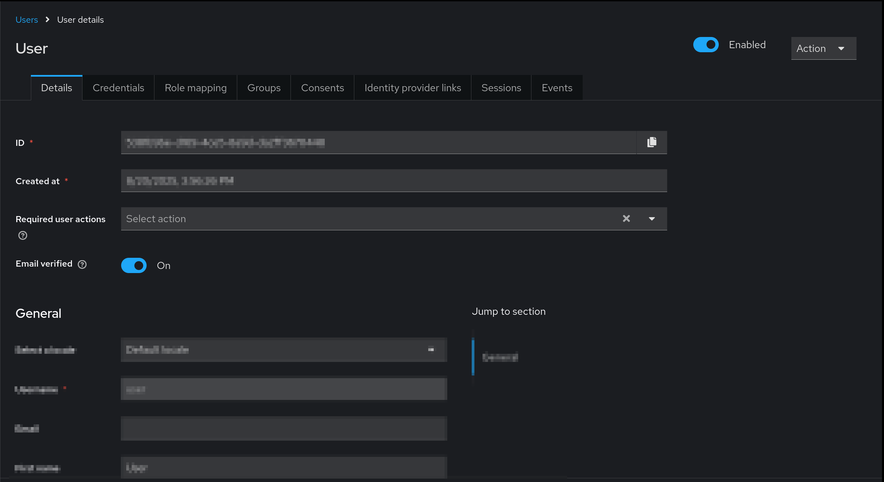Click the breadcrumb chevron separator
This screenshot has width=884, height=482.
pos(48,20)
